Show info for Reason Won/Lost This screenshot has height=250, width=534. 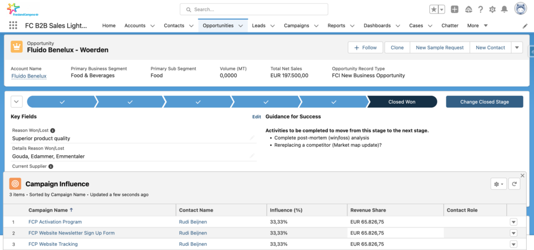(53, 130)
